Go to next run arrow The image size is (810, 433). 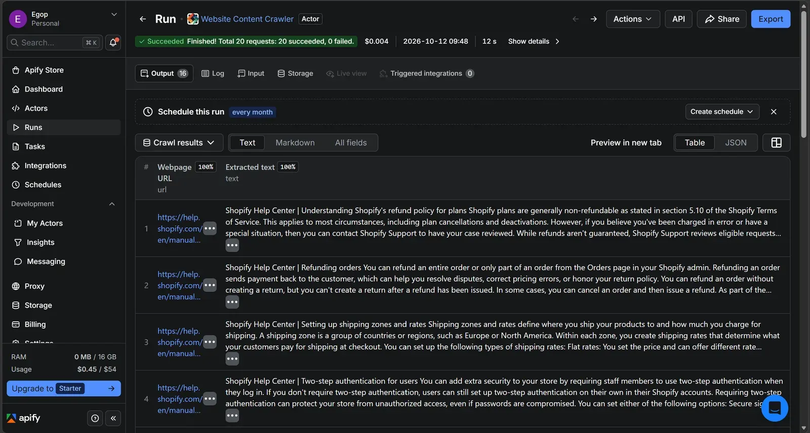click(593, 19)
